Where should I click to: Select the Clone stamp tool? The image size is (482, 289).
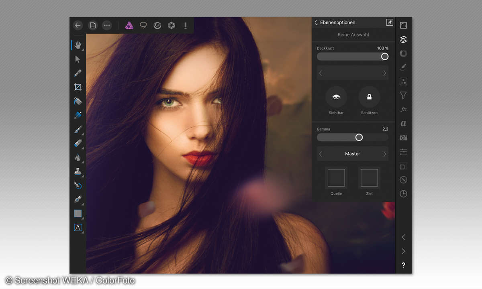[x=78, y=171]
